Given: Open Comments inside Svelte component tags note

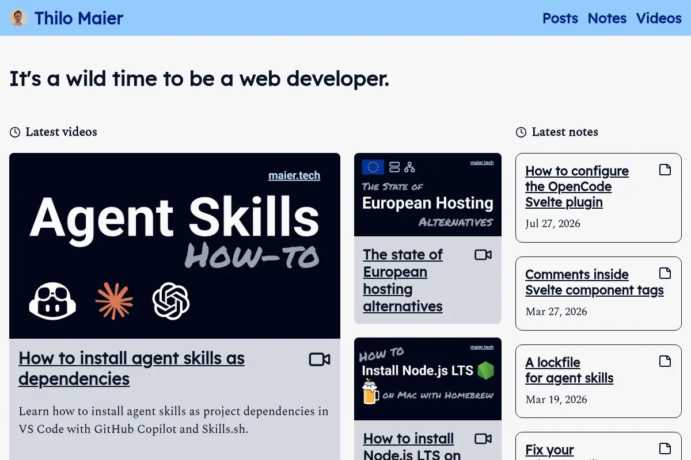Looking at the screenshot, I should point(594,282).
